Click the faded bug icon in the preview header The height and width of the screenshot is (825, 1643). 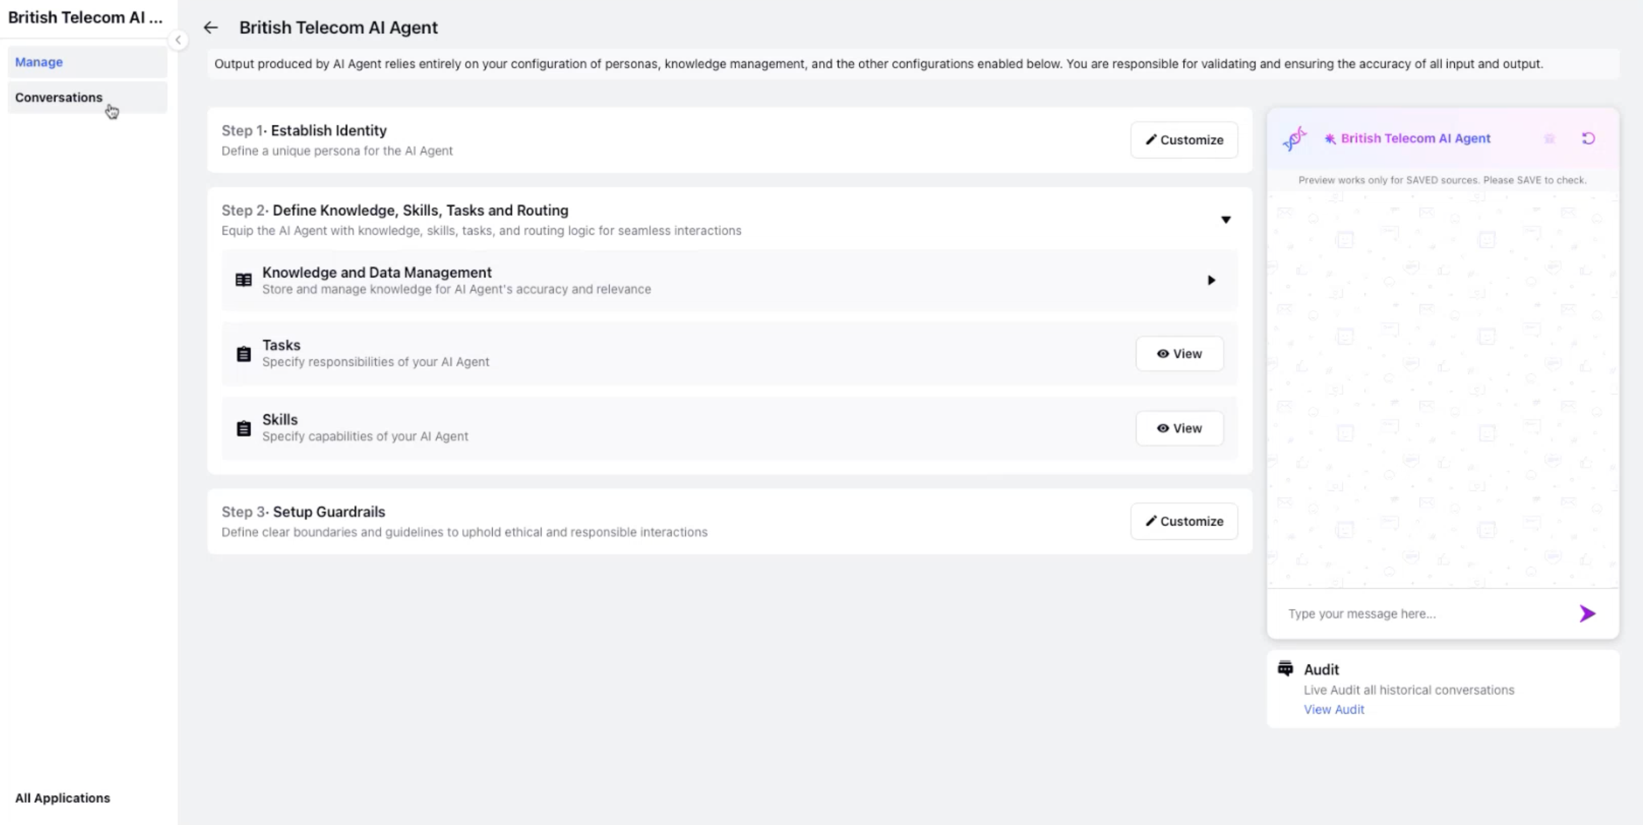[1549, 138]
